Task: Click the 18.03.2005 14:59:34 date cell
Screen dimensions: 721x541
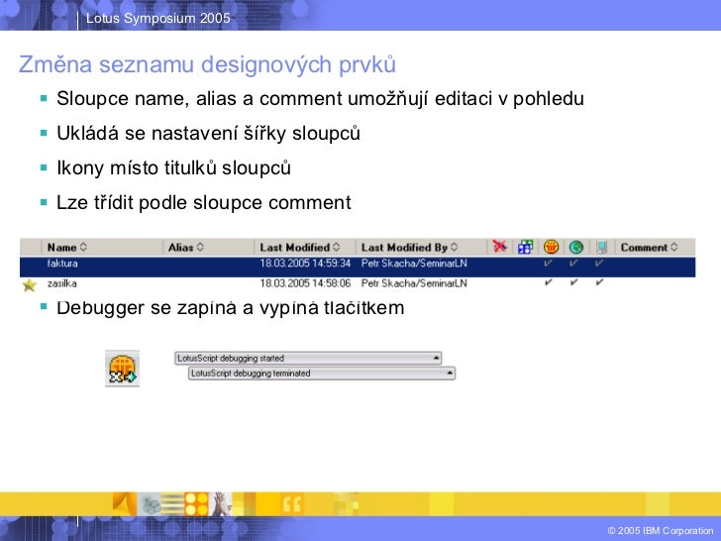Action: click(x=305, y=264)
